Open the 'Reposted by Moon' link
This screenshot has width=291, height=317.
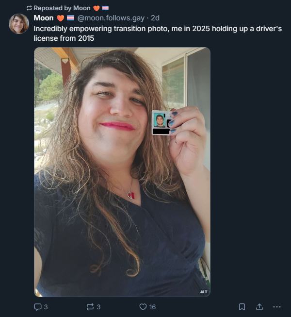[x=62, y=8]
